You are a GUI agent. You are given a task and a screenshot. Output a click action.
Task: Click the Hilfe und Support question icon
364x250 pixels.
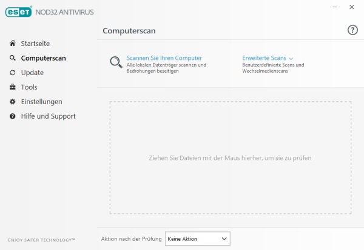[13, 116]
